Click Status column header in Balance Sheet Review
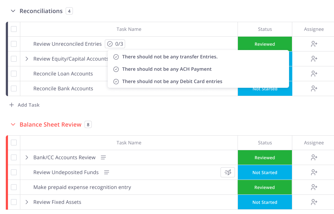Screen dimensions: 334x214 265,143
